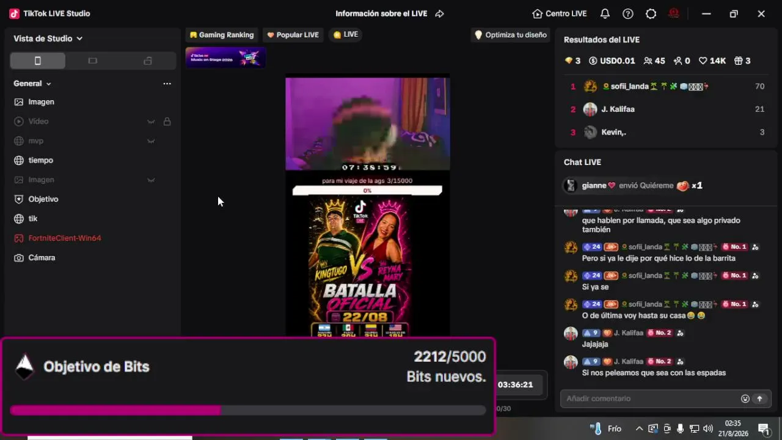Screen dimensions: 782x440
Task: Expand the Vista de Studio dropdown
Action: coord(48,38)
